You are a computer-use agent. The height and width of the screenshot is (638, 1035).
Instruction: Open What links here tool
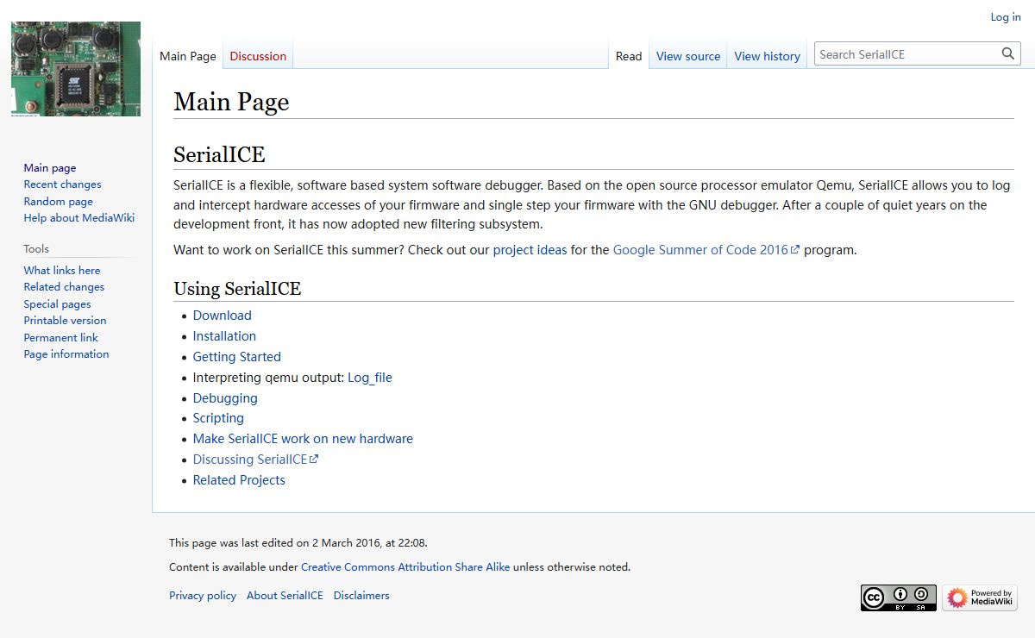coord(62,270)
